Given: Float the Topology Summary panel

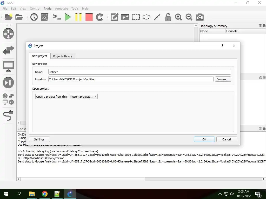Looking at the screenshot, I should [260, 26].
